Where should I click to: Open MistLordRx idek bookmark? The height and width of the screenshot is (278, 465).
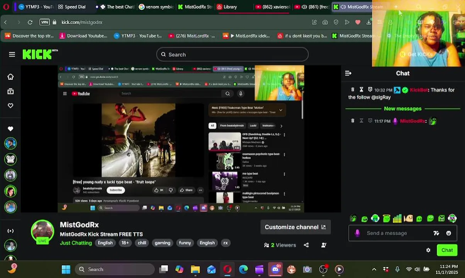pyautogui.click(x=246, y=36)
